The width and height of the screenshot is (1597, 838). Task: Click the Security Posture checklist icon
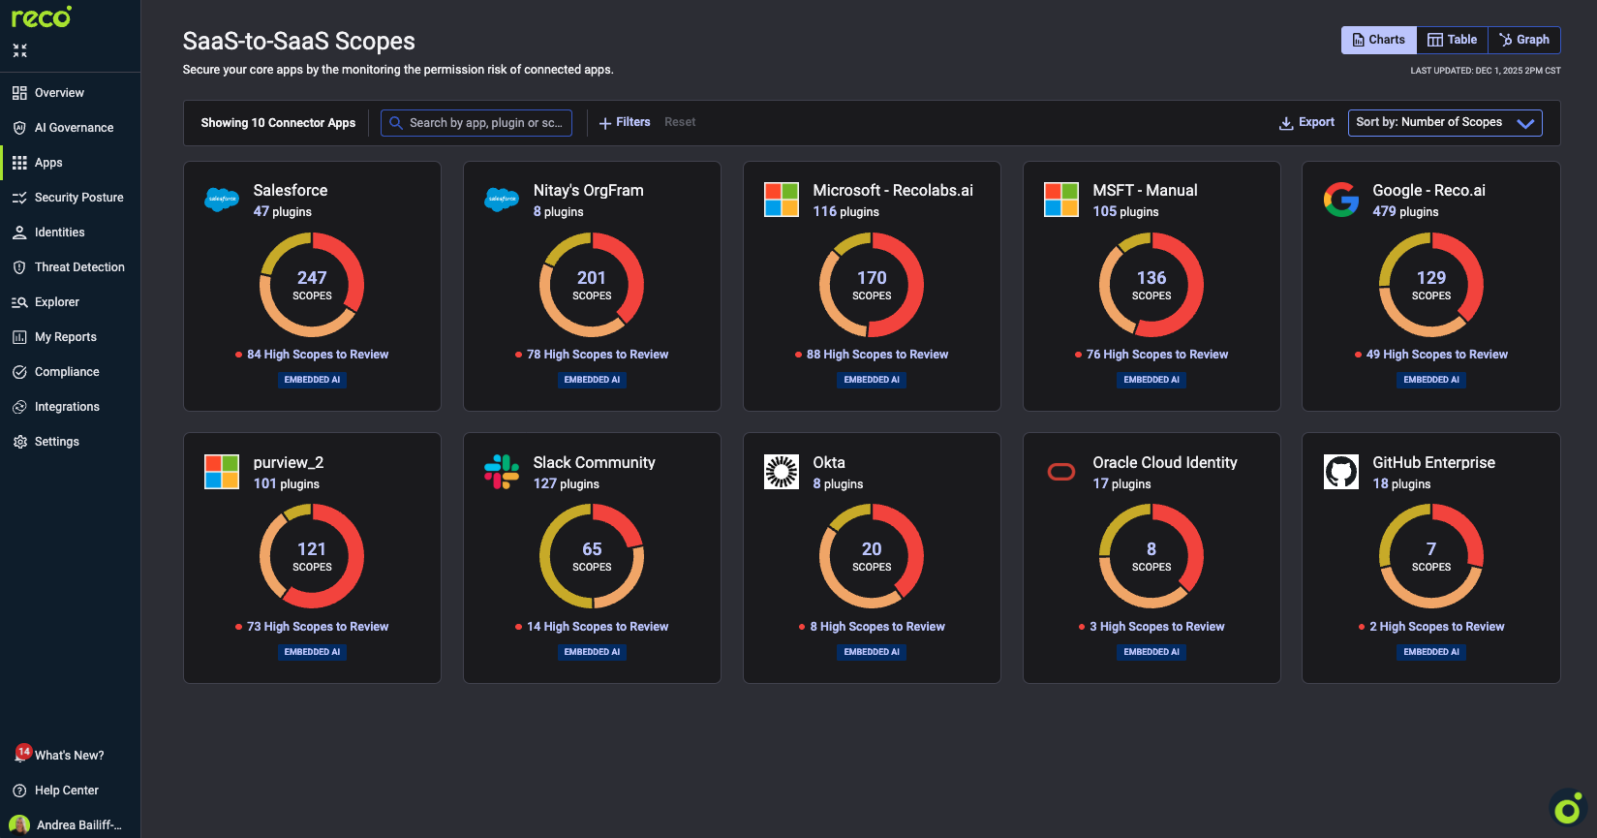click(x=19, y=198)
